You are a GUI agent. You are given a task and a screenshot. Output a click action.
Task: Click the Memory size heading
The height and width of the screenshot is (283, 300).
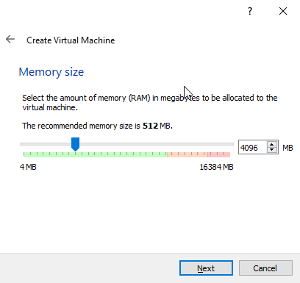pyautogui.click(x=51, y=72)
